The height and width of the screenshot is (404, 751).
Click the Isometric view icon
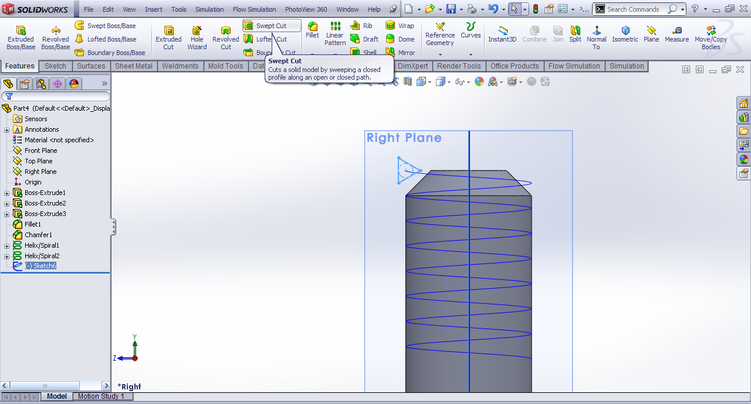(625, 34)
